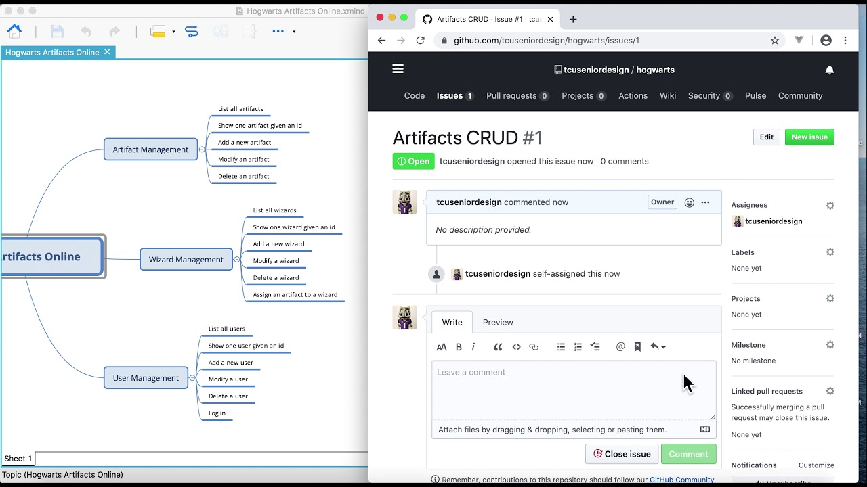This screenshot has width=867, height=487.
Task: Open the Issues tab
Action: (x=455, y=96)
